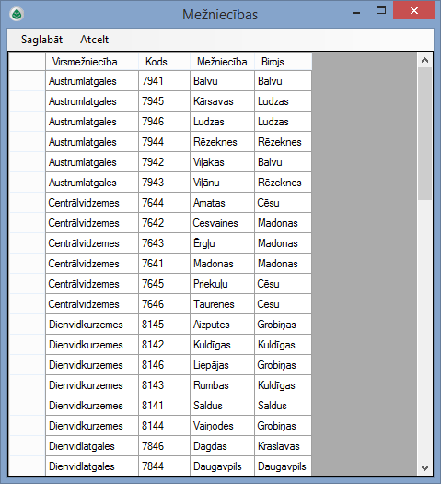
Task: Select code cell 7846
Action: (164, 445)
